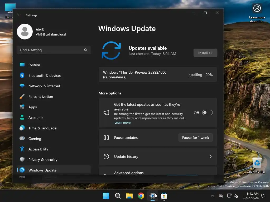Click the Time & language clock icon
This screenshot has width=270, height=202.
point(22,128)
